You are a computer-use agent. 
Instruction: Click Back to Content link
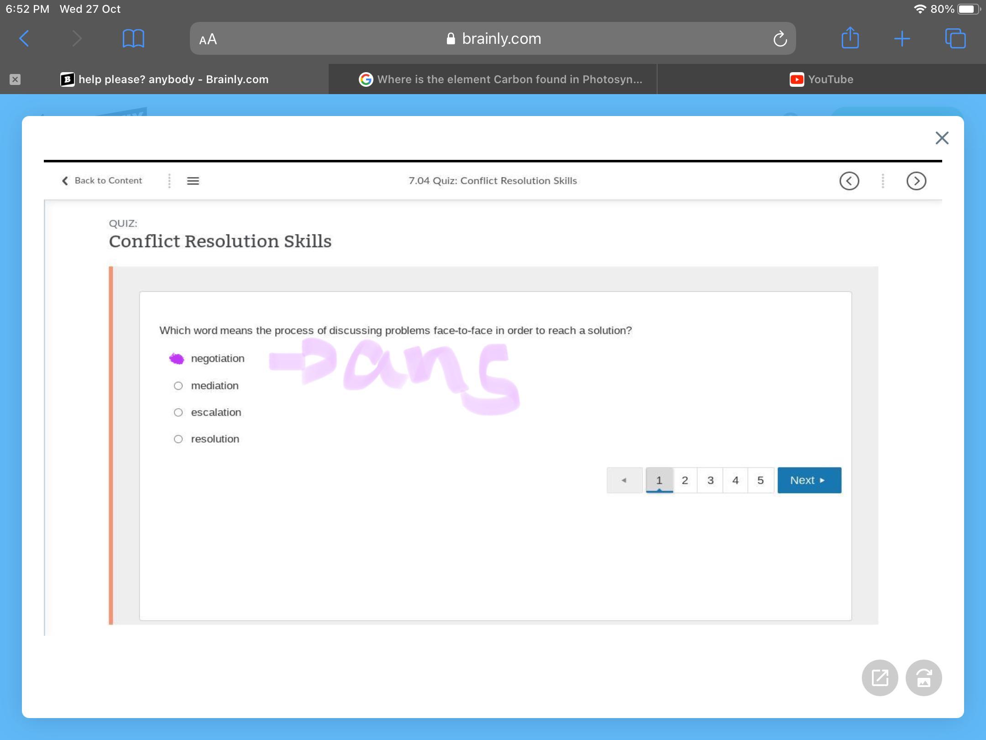point(102,180)
